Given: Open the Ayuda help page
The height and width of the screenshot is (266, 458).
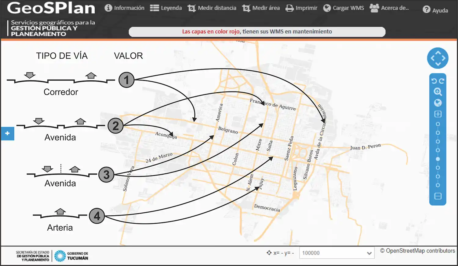Looking at the screenshot, I should 435,10.
